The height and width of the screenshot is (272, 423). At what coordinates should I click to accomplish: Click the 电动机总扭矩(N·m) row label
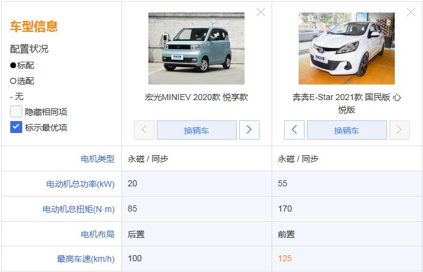point(79,209)
